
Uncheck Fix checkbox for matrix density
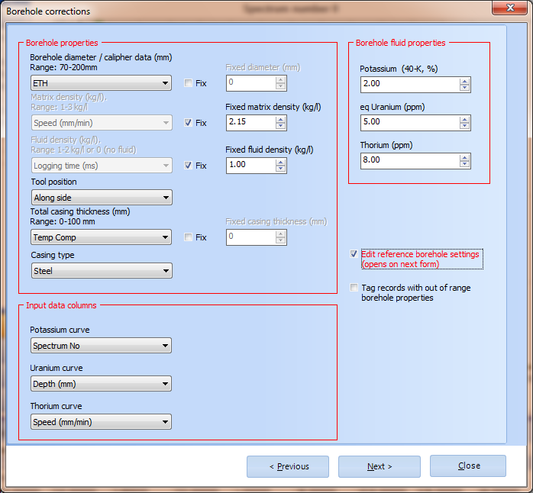click(189, 123)
